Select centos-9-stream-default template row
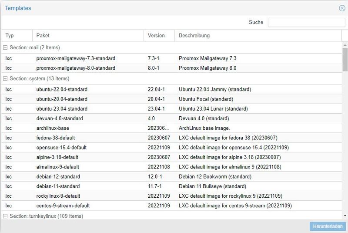Viewport: 348px width, 233px height. 171,206
